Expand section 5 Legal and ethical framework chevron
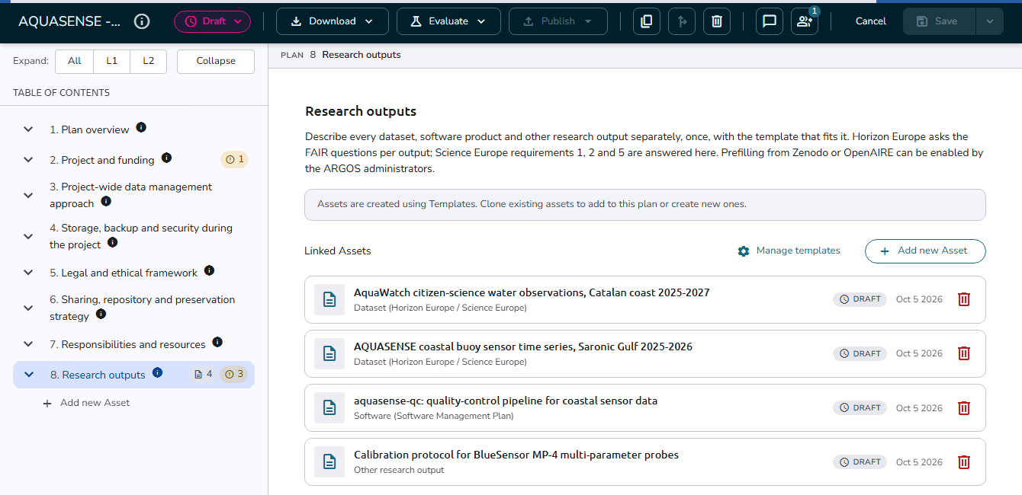1022x495 pixels. [x=28, y=273]
